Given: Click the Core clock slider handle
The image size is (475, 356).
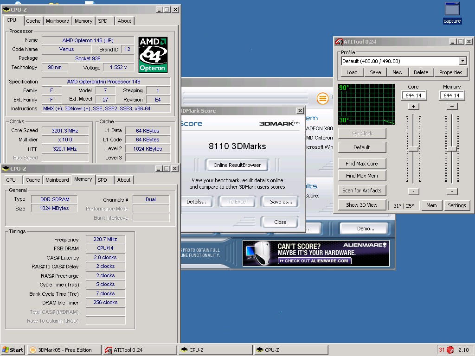Looking at the screenshot, I should [413, 149].
